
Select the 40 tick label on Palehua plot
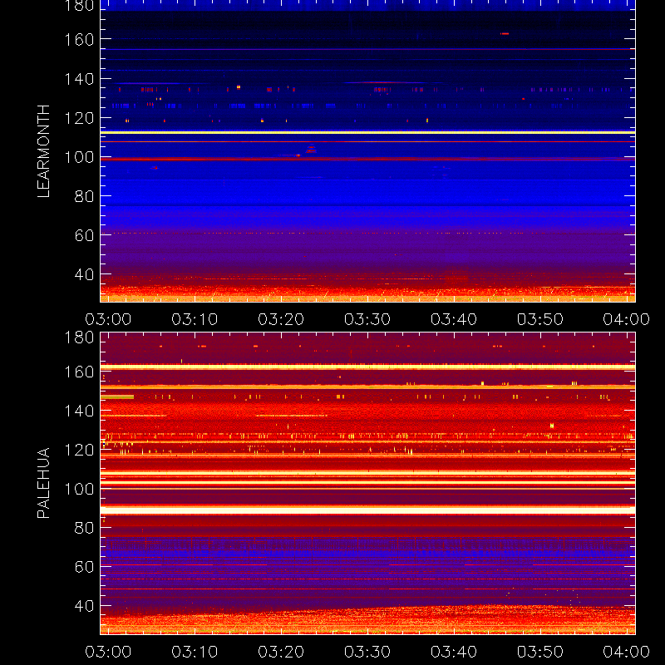pyautogui.click(x=84, y=606)
